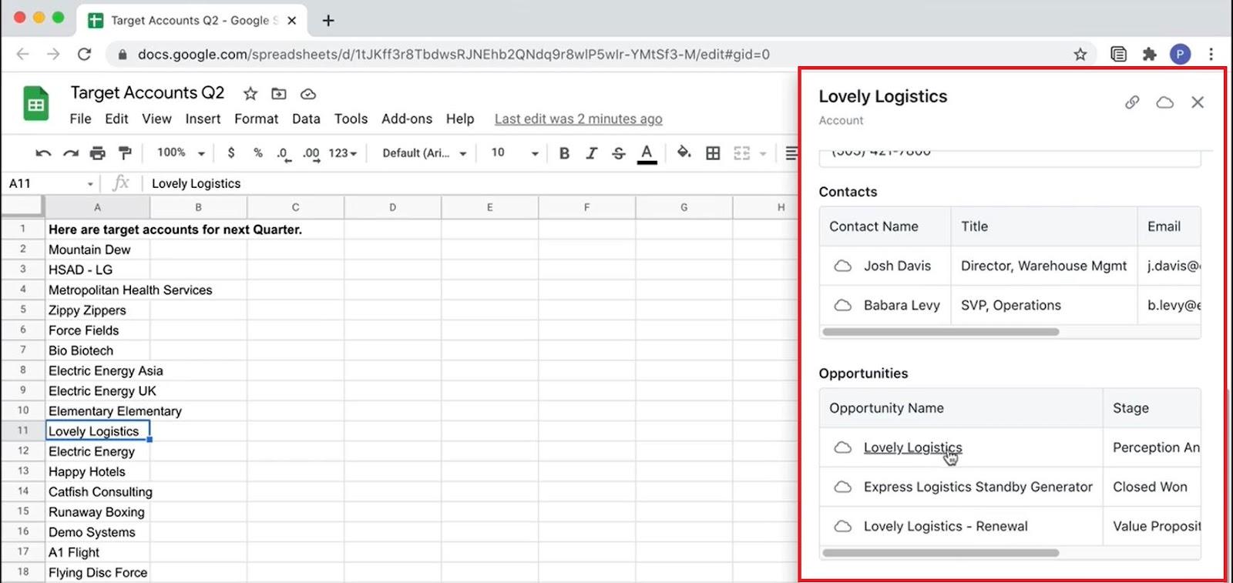
Task: Reload the page
Action: tap(85, 54)
